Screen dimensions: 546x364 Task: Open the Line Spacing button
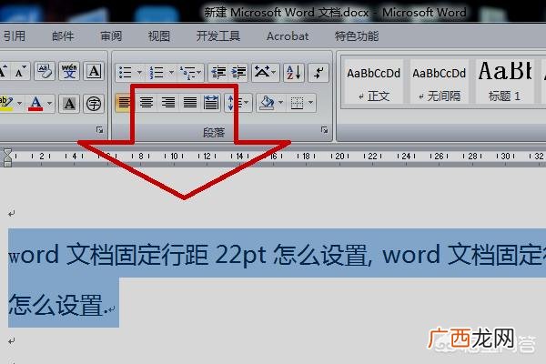click(238, 103)
